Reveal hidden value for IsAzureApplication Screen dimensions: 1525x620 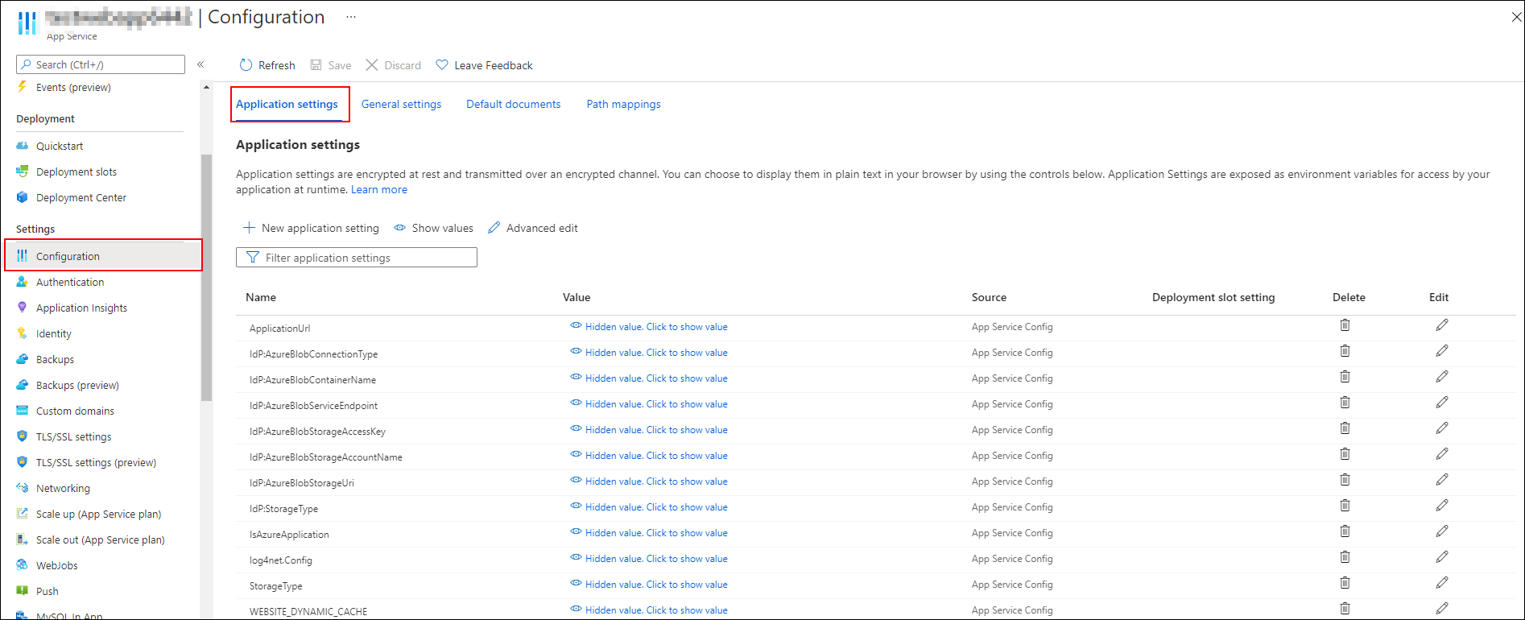tap(649, 533)
